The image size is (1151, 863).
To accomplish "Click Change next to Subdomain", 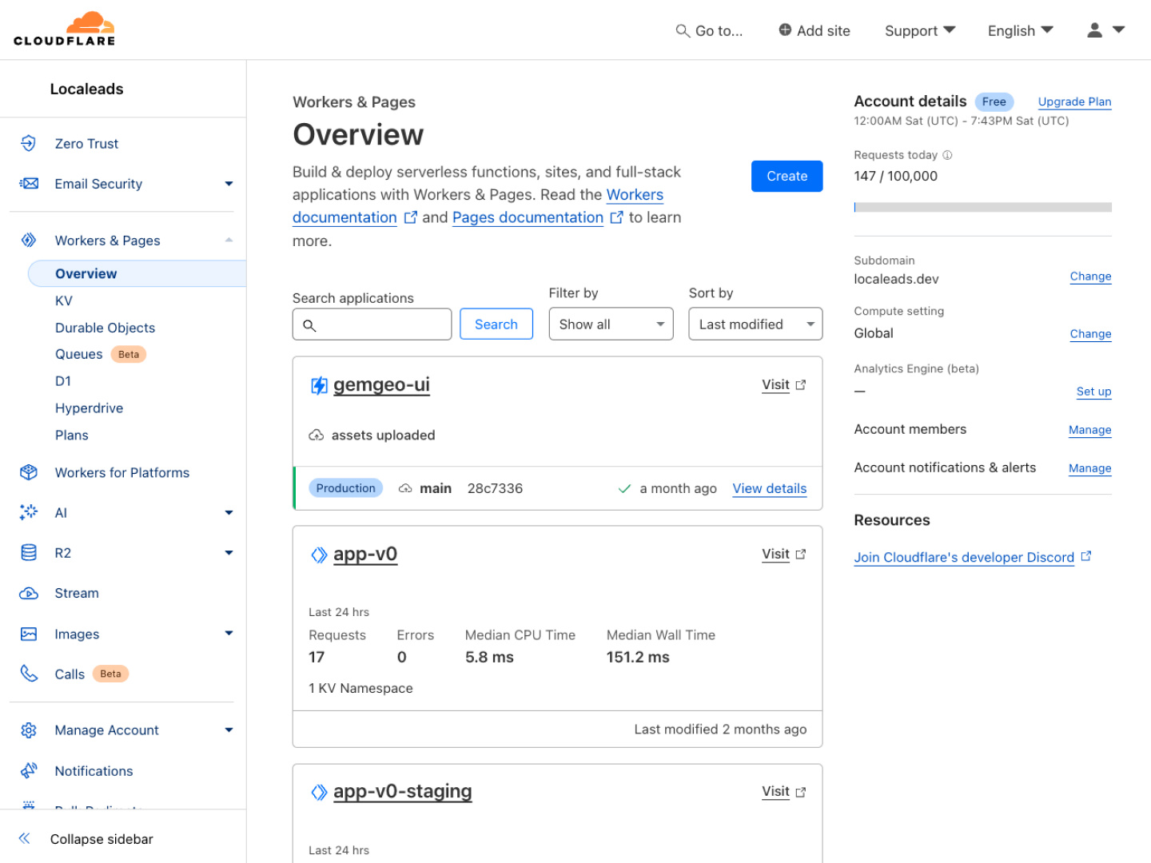I will pyautogui.click(x=1090, y=276).
